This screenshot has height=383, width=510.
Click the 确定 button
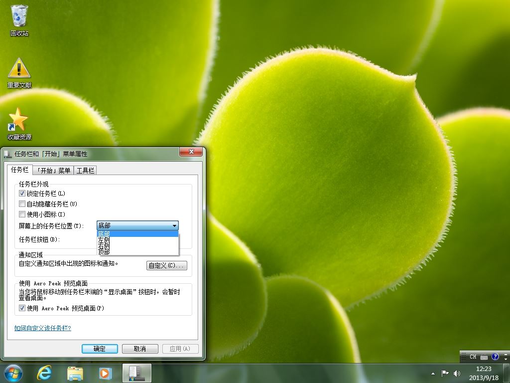100,349
